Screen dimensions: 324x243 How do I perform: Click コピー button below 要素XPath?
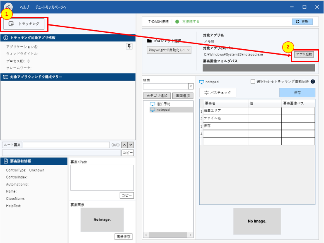[127, 195]
